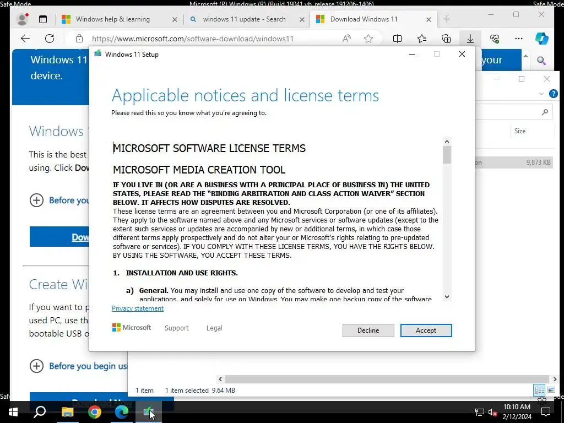Screen dimensions: 564x423
Task: Toggle Edge split screen icon
Action: point(397,39)
